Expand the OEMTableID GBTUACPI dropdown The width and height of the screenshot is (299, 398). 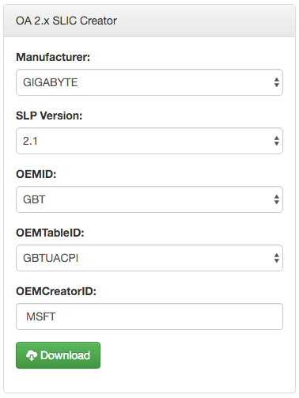point(149,258)
